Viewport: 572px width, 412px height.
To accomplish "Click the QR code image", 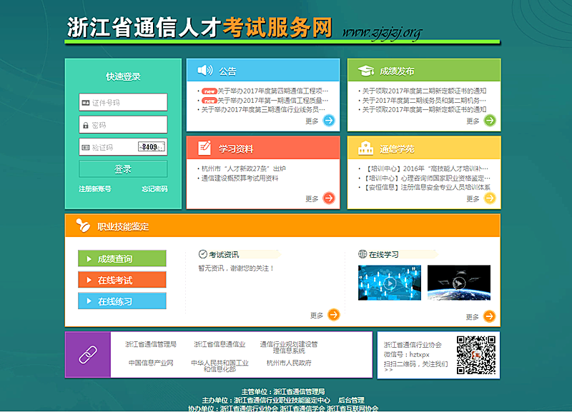I will 476,355.
